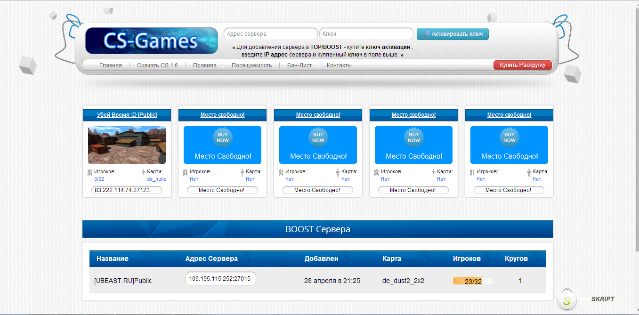The width and height of the screenshot is (639, 315).
Task: Click the CS-Games logo banner
Action: point(152,40)
